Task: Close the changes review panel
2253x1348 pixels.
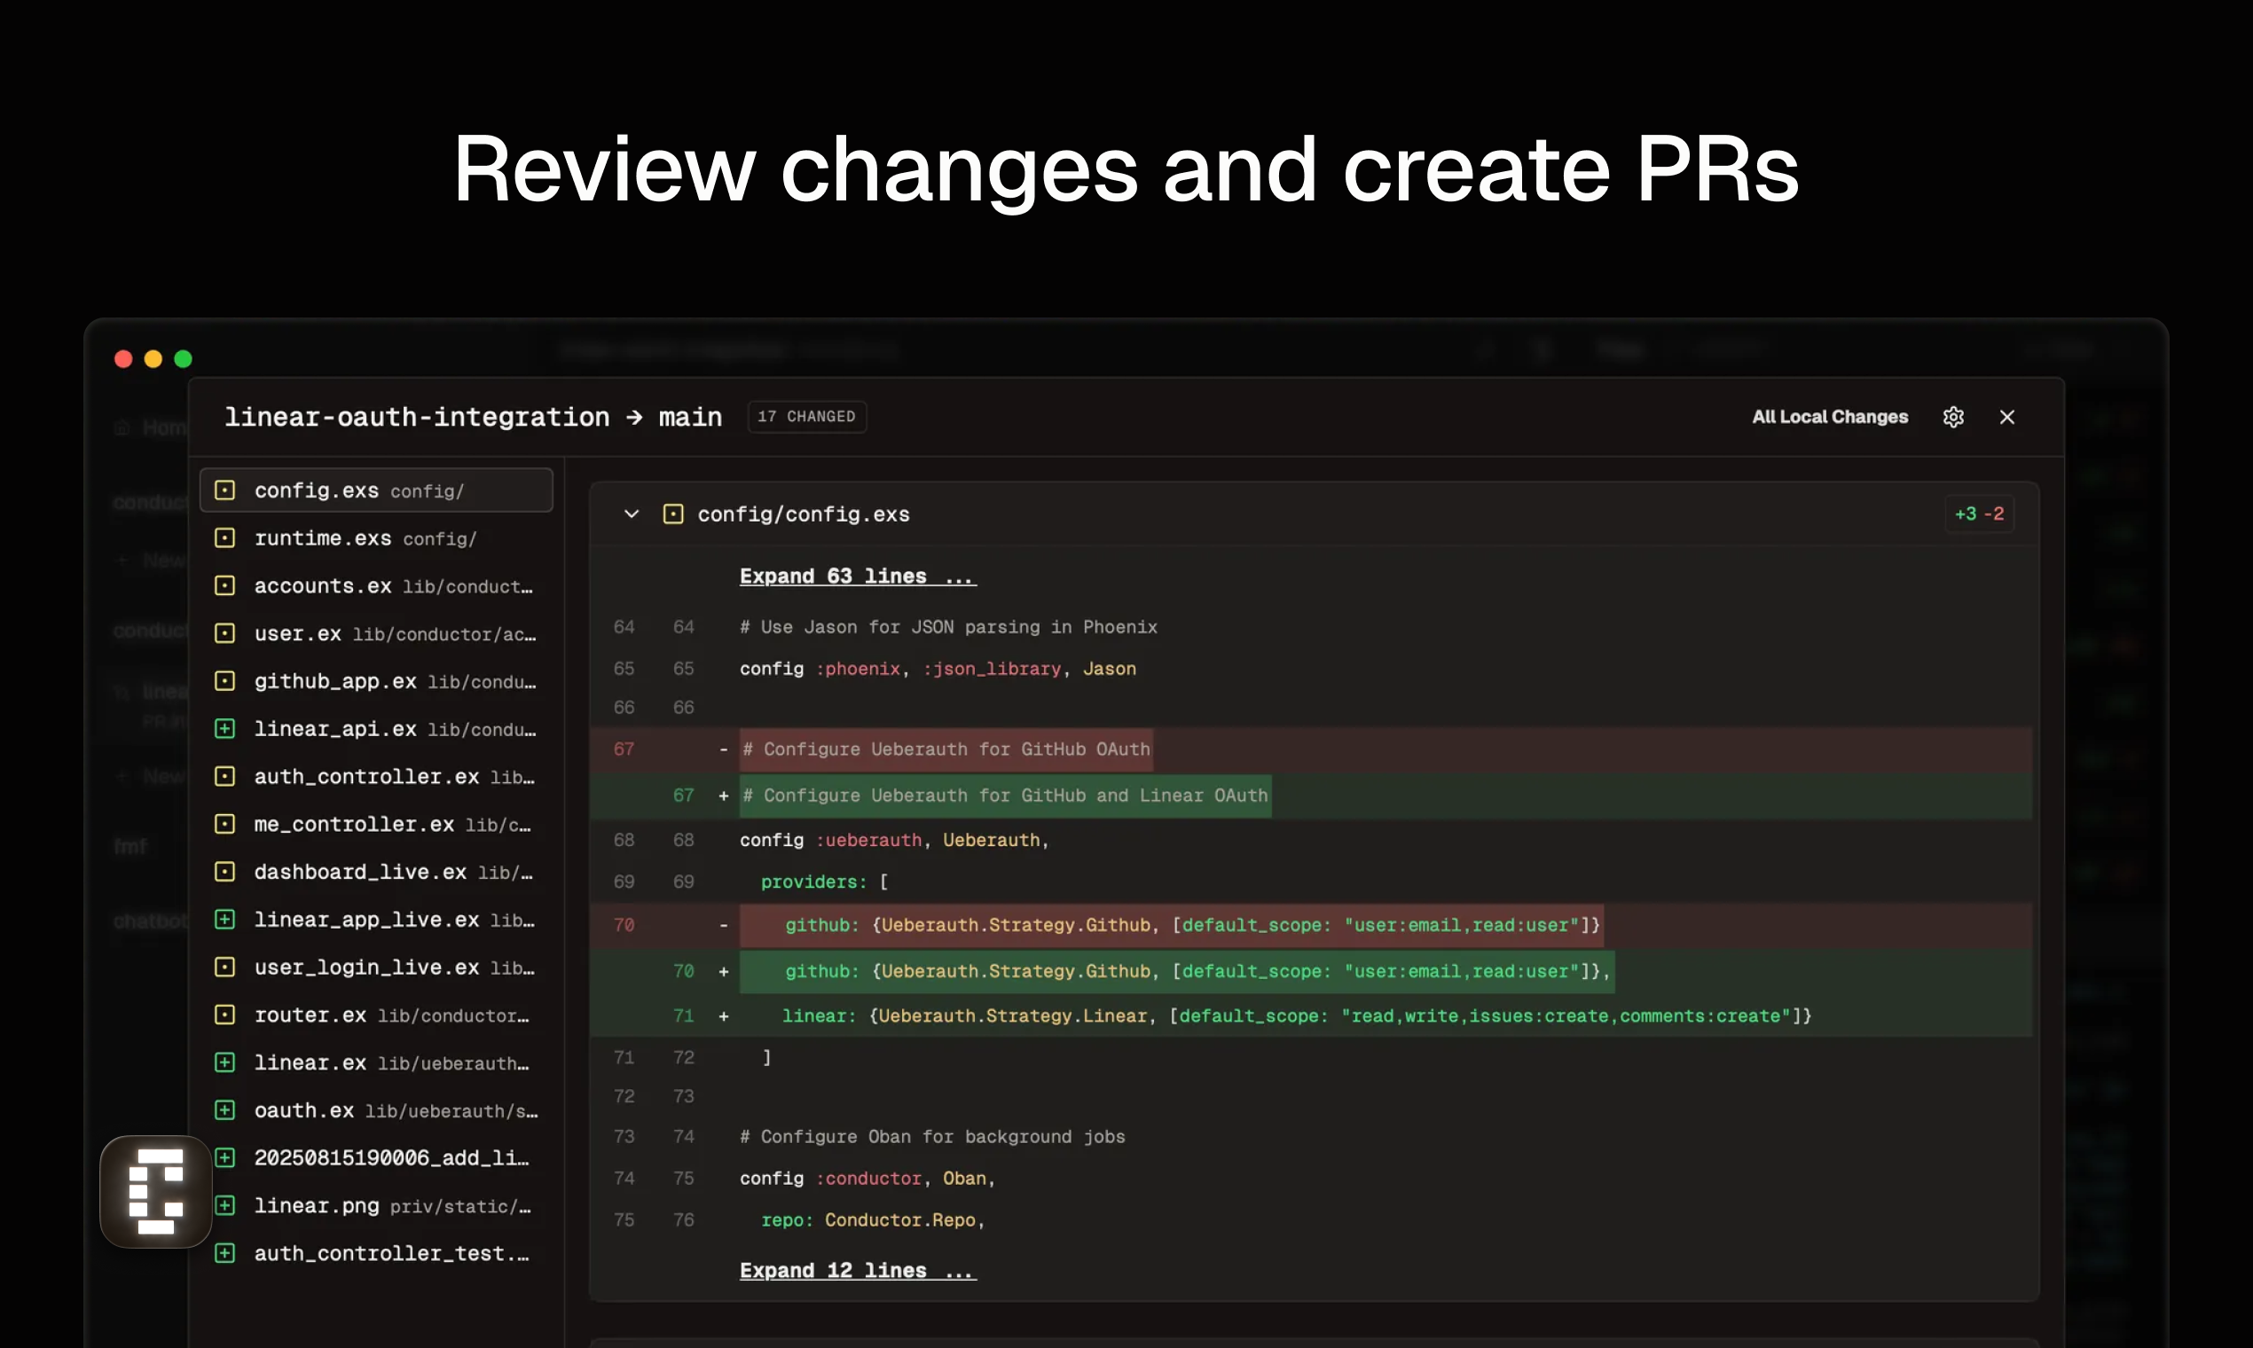Action: click(2006, 417)
